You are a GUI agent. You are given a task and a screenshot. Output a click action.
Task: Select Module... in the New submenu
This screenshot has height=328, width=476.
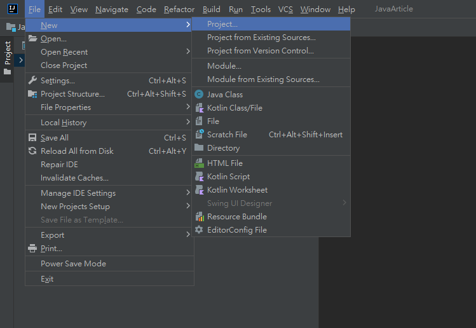point(271,66)
